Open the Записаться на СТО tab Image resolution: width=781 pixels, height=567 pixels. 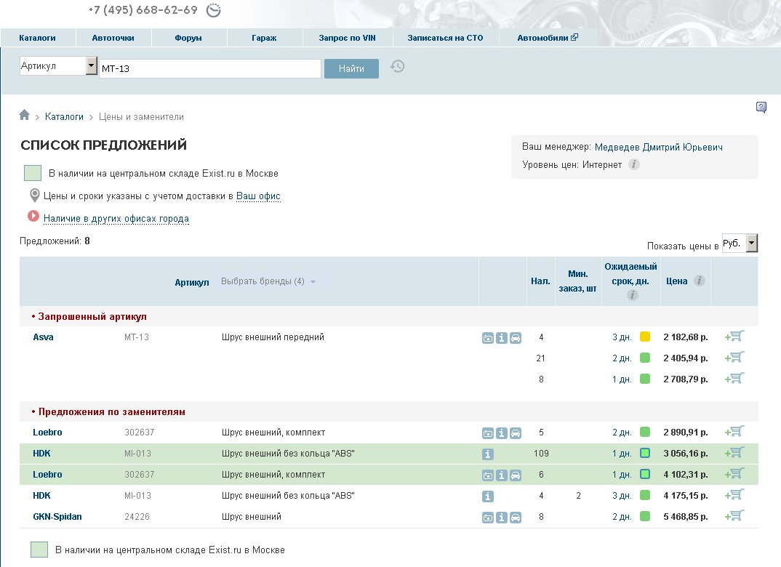click(445, 38)
